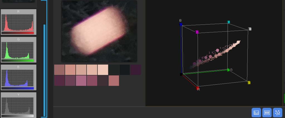Click the pink eraser image preview
Screen dimensions: 285x118
(99, 31)
